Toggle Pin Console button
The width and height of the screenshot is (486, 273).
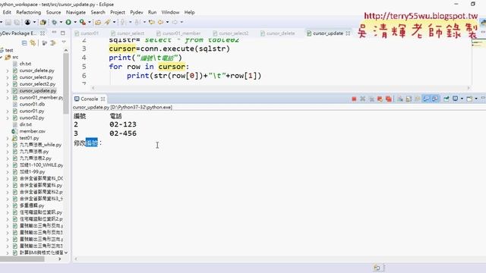pos(446,99)
